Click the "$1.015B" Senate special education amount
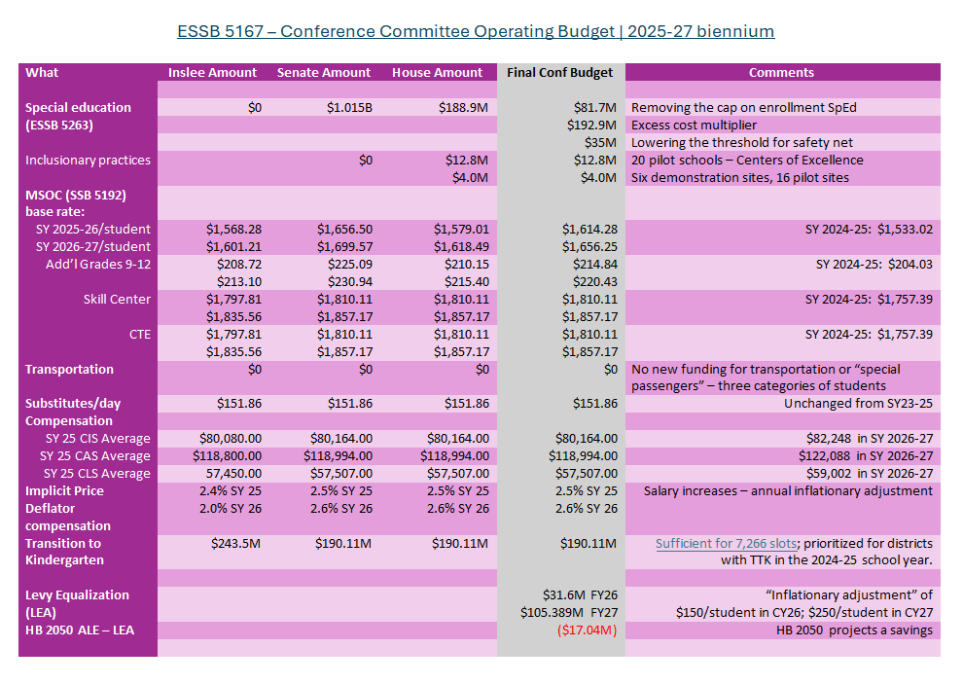The height and width of the screenshot is (684, 963). pyautogui.click(x=349, y=107)
